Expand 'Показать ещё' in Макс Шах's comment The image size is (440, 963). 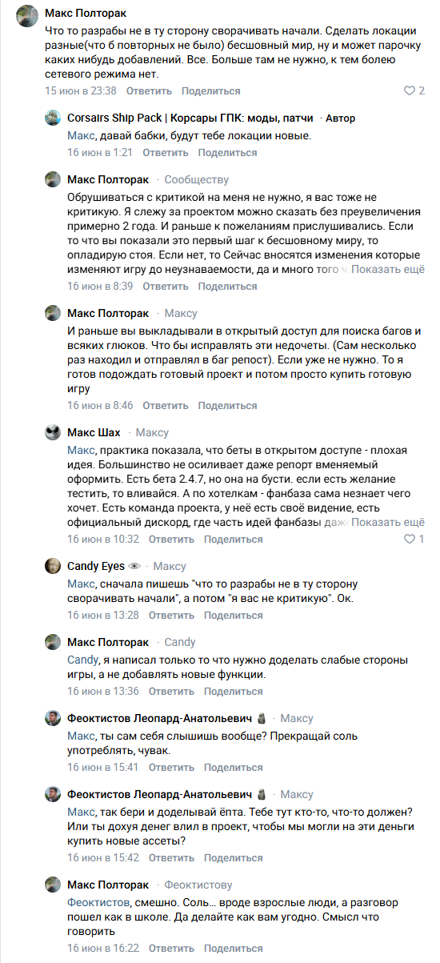click(x=387, y=523)
